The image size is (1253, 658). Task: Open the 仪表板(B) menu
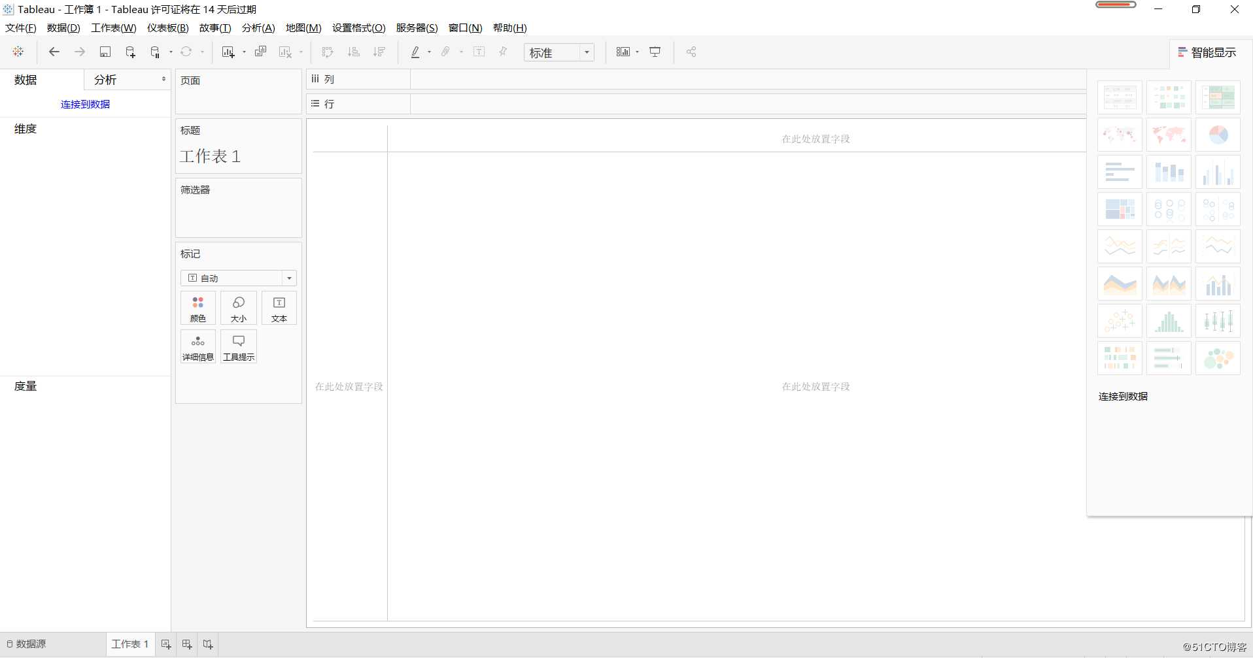point(168,27)
